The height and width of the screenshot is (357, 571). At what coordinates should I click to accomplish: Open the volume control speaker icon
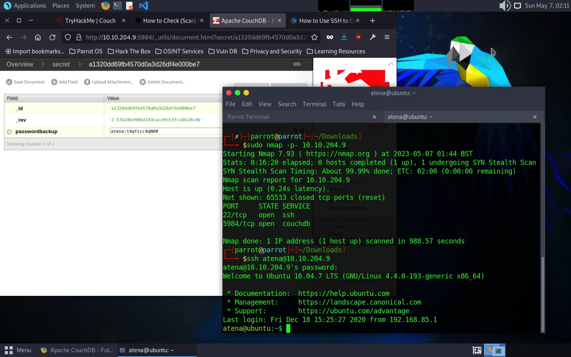coord(504,6)
